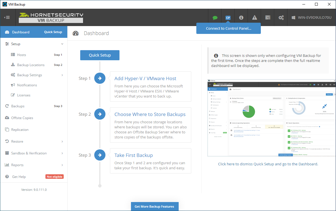Open the settings gears icon in header

click(x=281, y=18)
